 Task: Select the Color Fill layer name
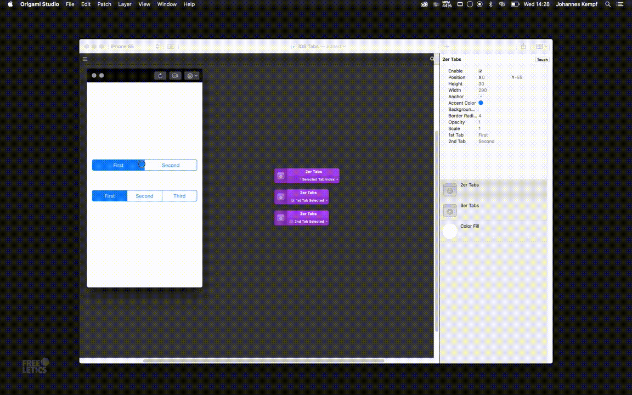pyautogui.click(x=470, y=226)
